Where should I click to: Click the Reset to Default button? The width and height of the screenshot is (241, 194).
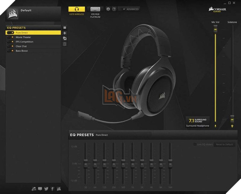click(x=225, y=145)
